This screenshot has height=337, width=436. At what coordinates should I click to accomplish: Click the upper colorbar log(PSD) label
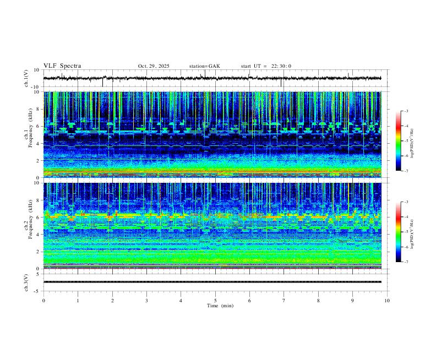tap(412, 143)
